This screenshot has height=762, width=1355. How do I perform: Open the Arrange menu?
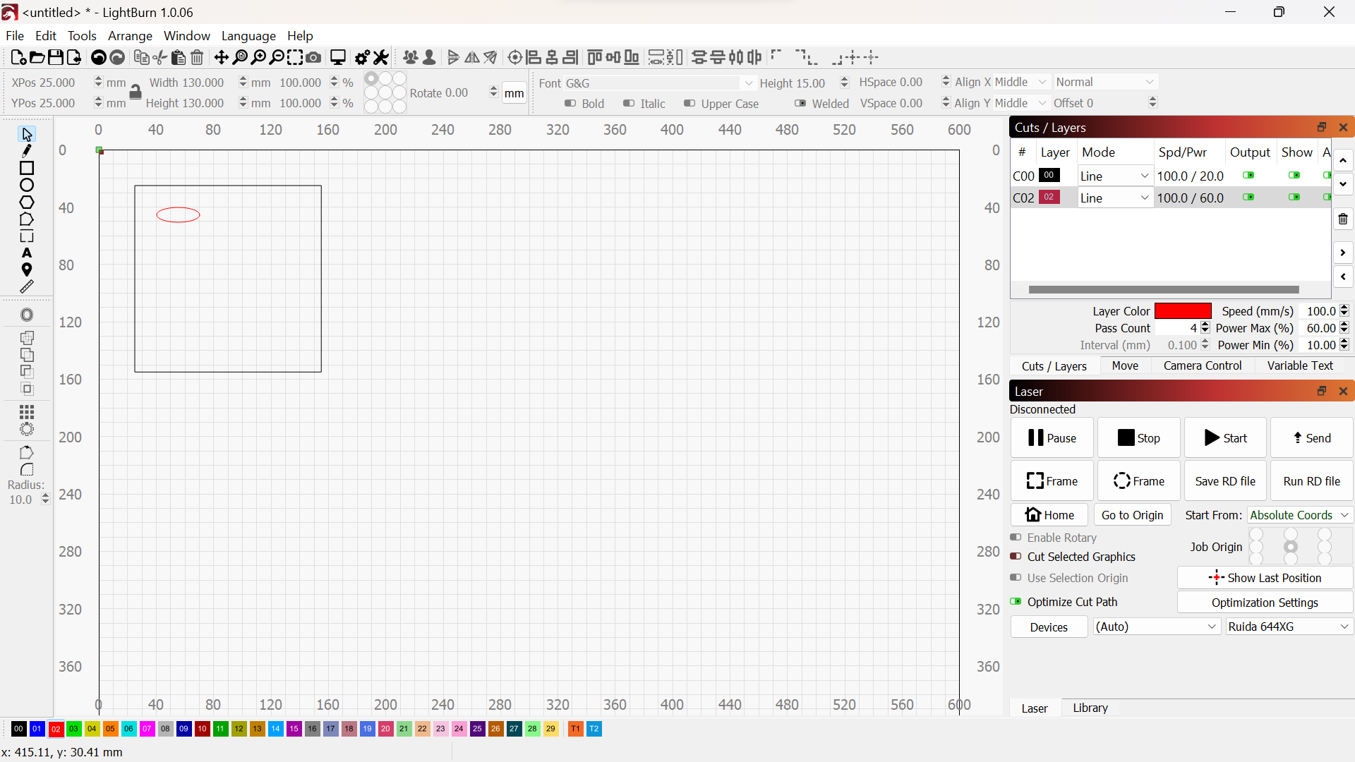pos(130,36)
